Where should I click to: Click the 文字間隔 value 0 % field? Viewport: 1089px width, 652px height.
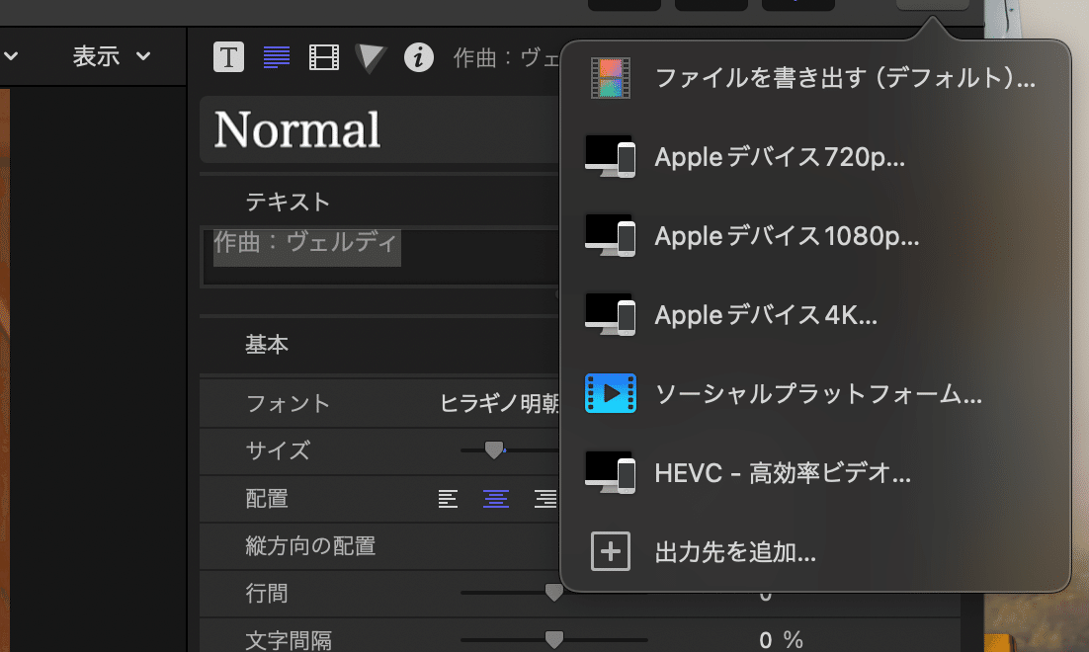pos(781,639)
